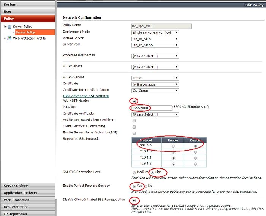Open the Certificate dropdown

[155, 84]
